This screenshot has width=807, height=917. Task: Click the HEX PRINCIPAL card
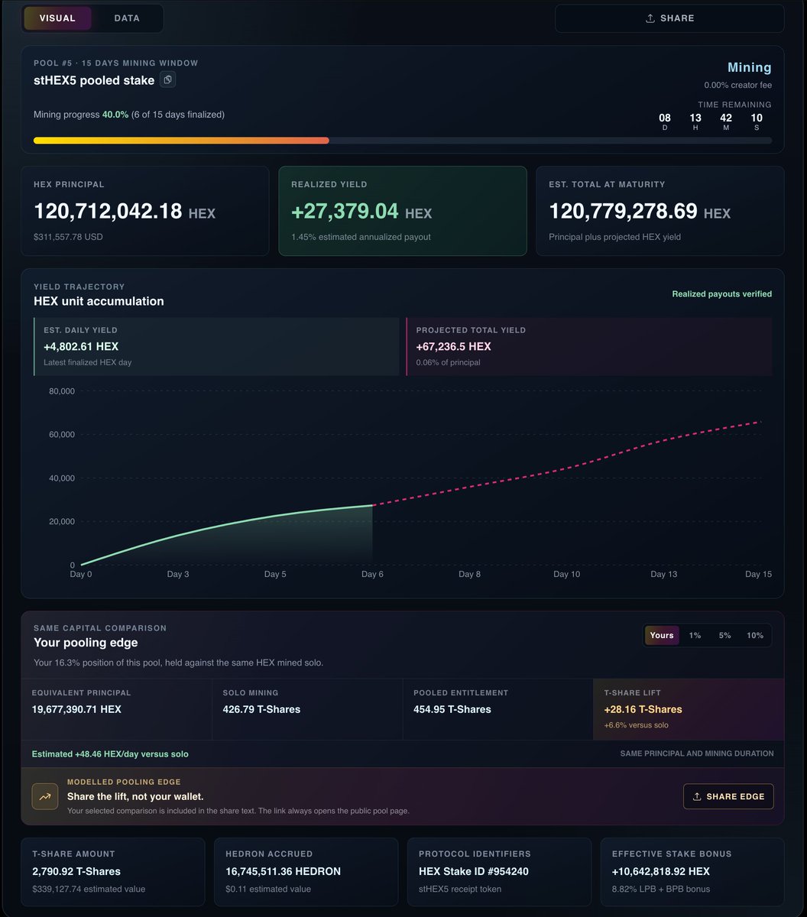pos(145,211)
